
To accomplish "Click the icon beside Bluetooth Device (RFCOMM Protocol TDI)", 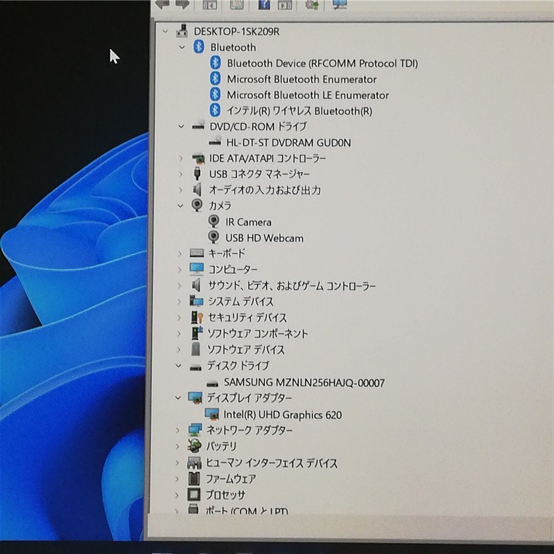I will coord(215,63).
